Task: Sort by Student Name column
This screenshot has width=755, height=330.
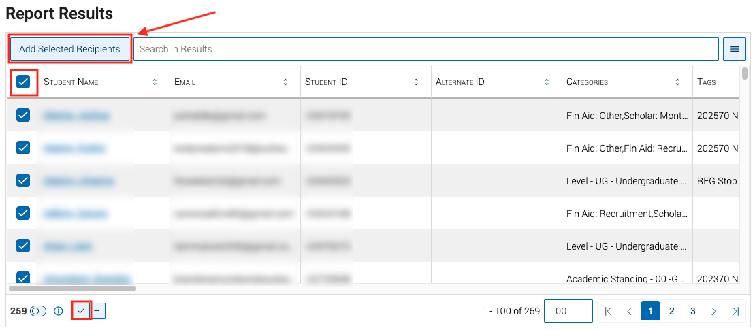Action: pos(155,82)
